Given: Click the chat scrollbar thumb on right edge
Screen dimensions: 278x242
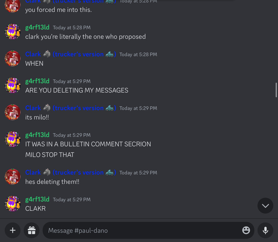Looking at the screenshot, I should pos(276,90).
